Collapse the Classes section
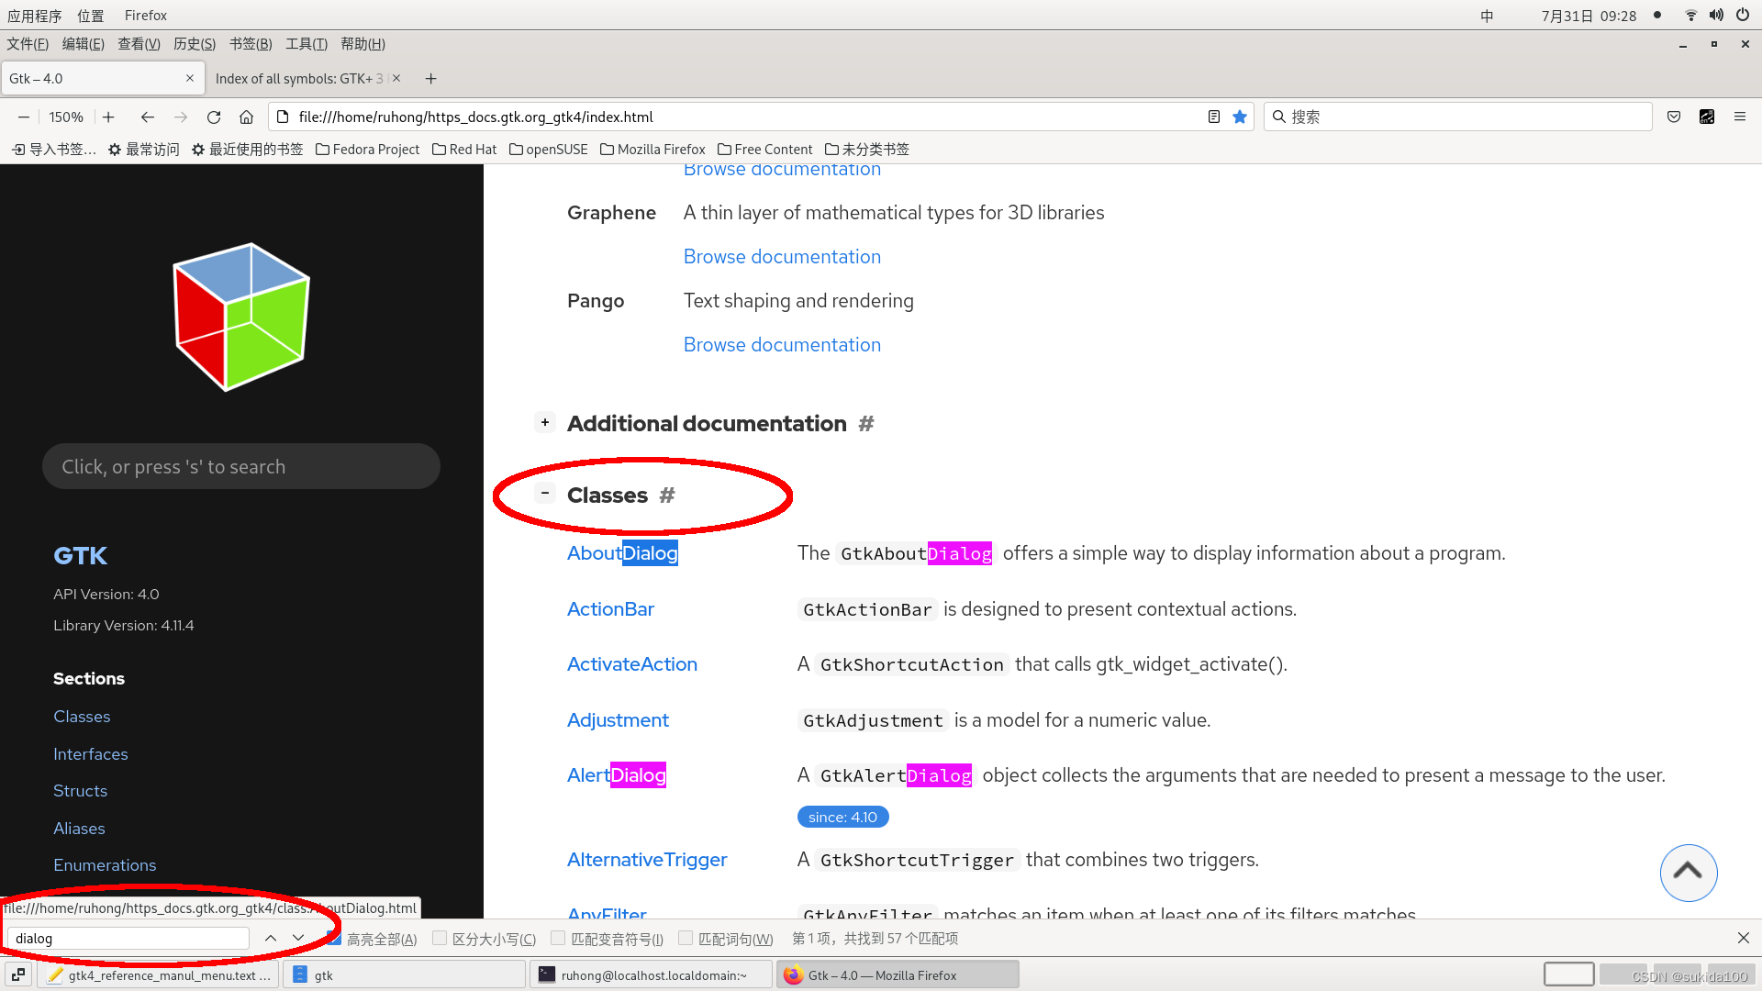This screenshot has width=1762, height=991. click(x=544, y=493)
